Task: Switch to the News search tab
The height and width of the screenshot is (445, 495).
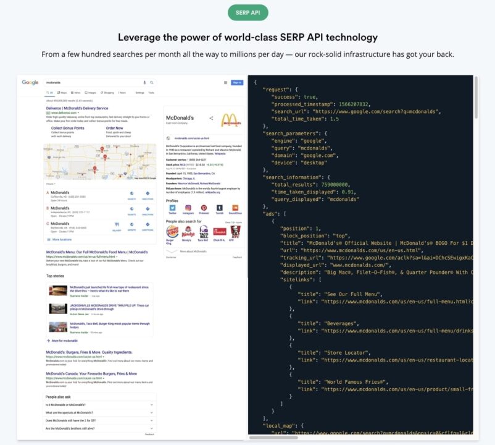Action: [x=76, y=93]
